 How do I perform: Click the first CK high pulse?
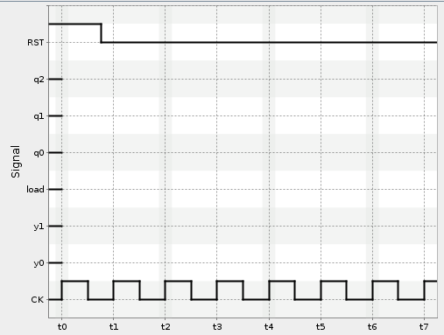pos(75,281)
